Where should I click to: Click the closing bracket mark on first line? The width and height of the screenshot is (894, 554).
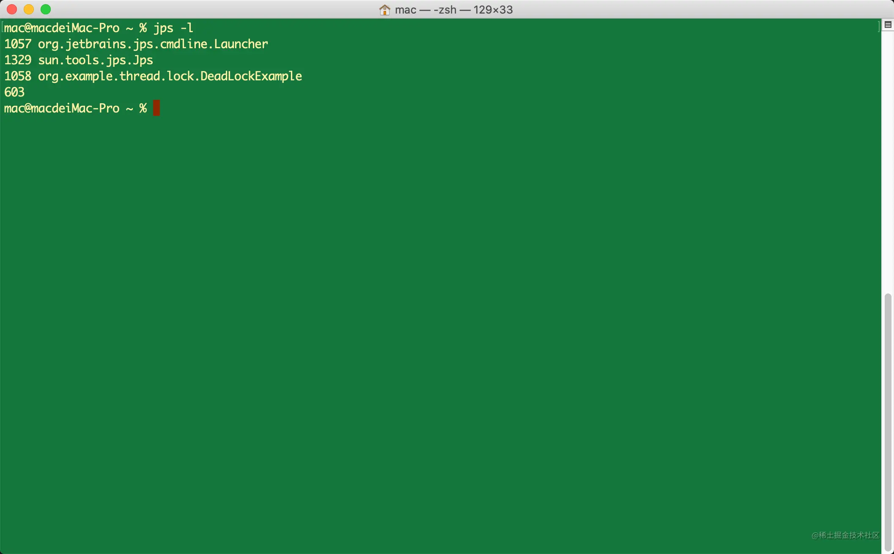(879, 26)
